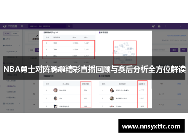Click the Echolac brand avatar
Screen dimensions: 188x136
(x=112, y=106)
